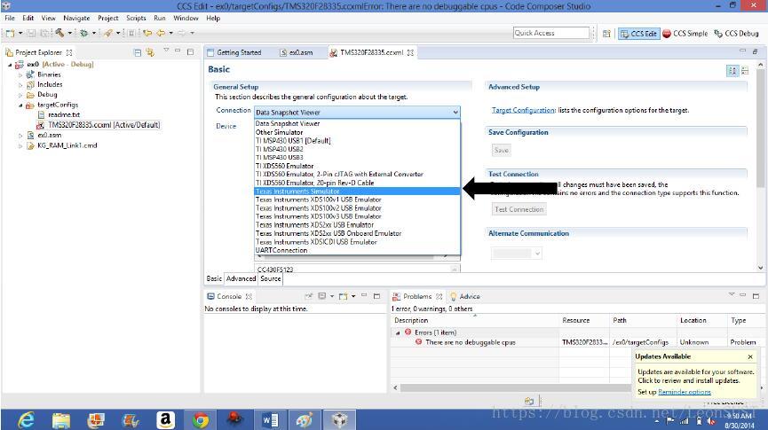Image resolution: width=768 pixels, height=430 pixels.
Task: Click the Resource column header
Action: point(576,320)
